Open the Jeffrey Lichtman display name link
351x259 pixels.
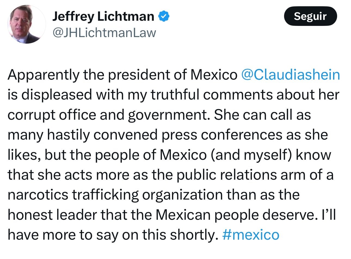click(x=103, y=16)
